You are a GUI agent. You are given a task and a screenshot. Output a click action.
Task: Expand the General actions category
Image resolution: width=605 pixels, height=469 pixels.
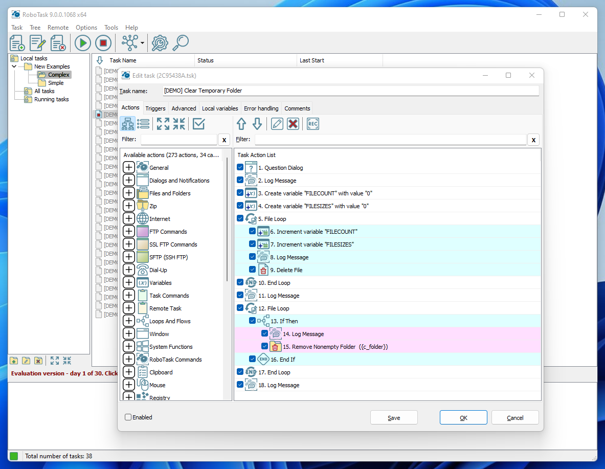[129, 168]
